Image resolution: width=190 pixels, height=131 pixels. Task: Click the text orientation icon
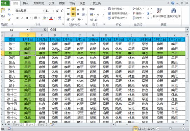coord(79,19)
